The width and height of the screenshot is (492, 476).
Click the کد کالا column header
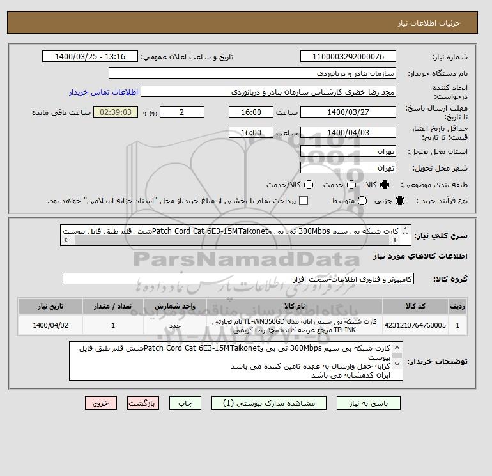coord(415,306)
